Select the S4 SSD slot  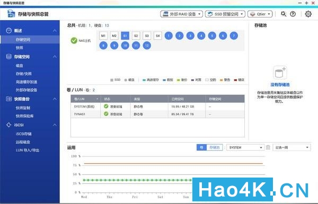point(158,36)
